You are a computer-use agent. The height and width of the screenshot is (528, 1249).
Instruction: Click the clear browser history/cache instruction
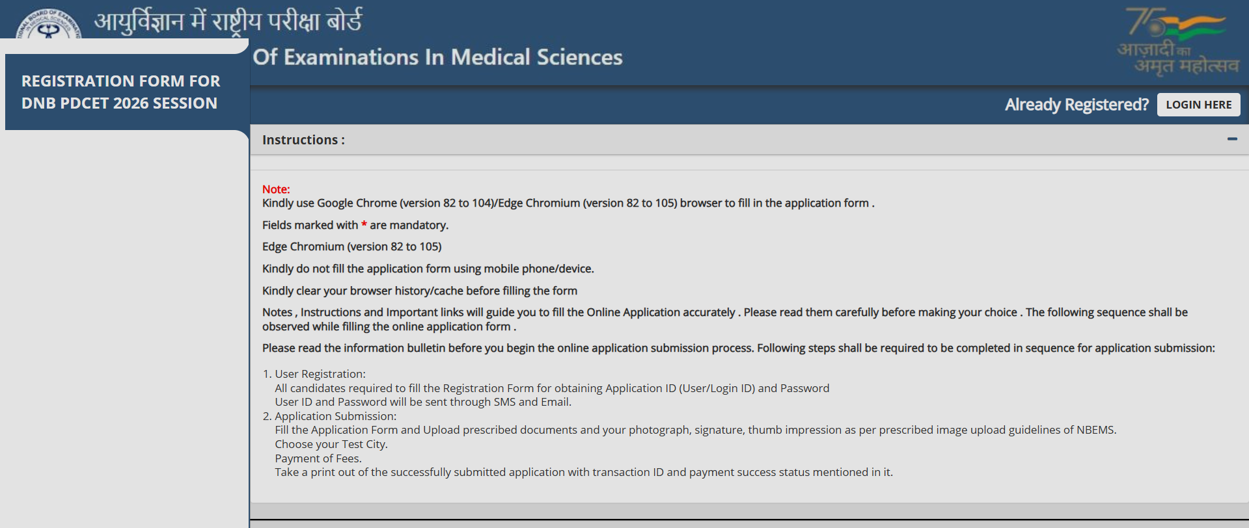[419, 291]
